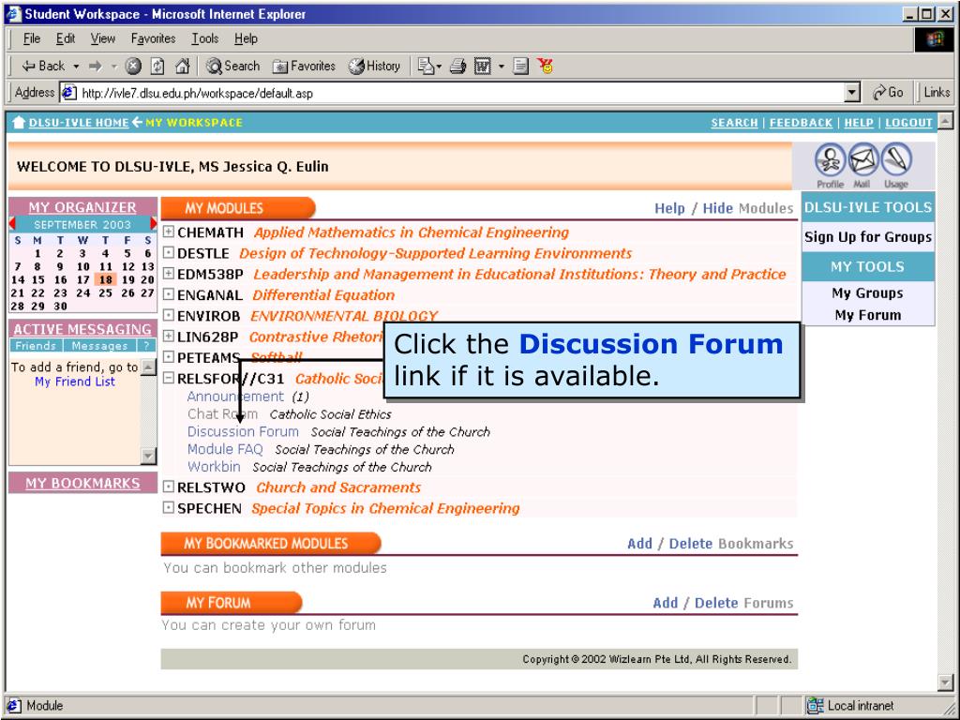Click the Mail toolbar icon beside History
Viewport: 960px width, 720px height.
427,67
